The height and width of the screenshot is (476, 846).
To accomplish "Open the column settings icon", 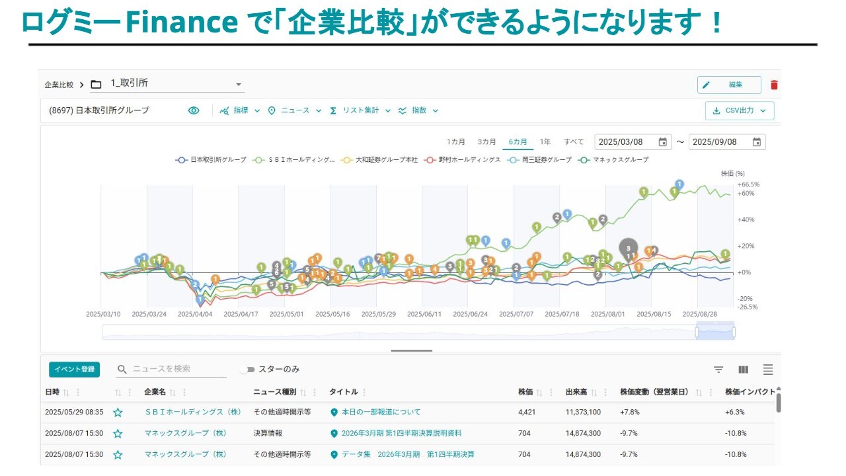I will click(744, 370).
